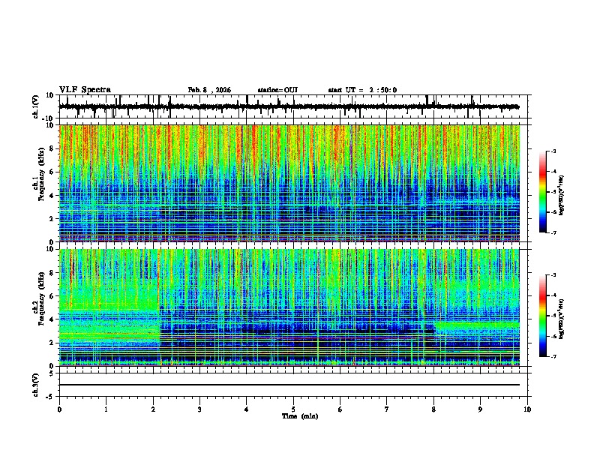Click time axis tick label "8"
This screenshot has height=459, width=594.
[x=433, y=409]
